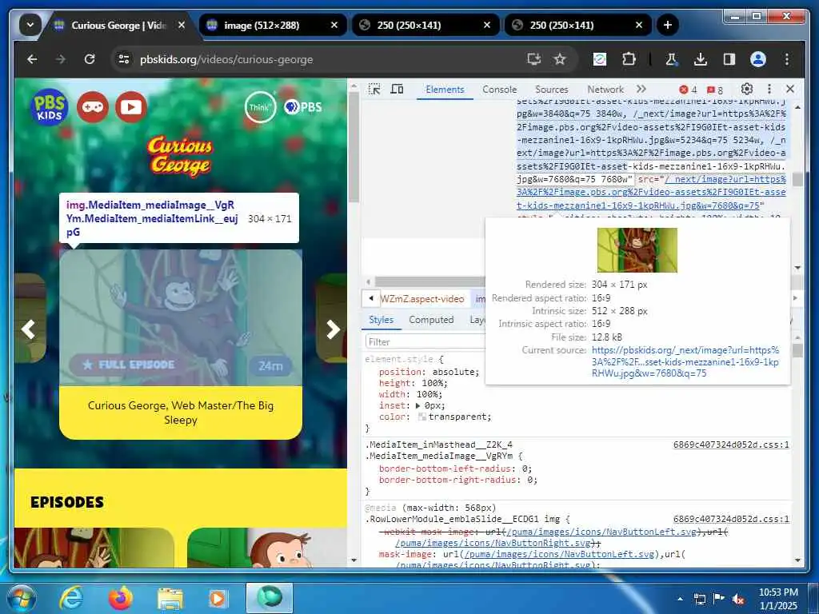The image size is (819, 614).
Task: Open the Videos play icon
Action: 130,107
